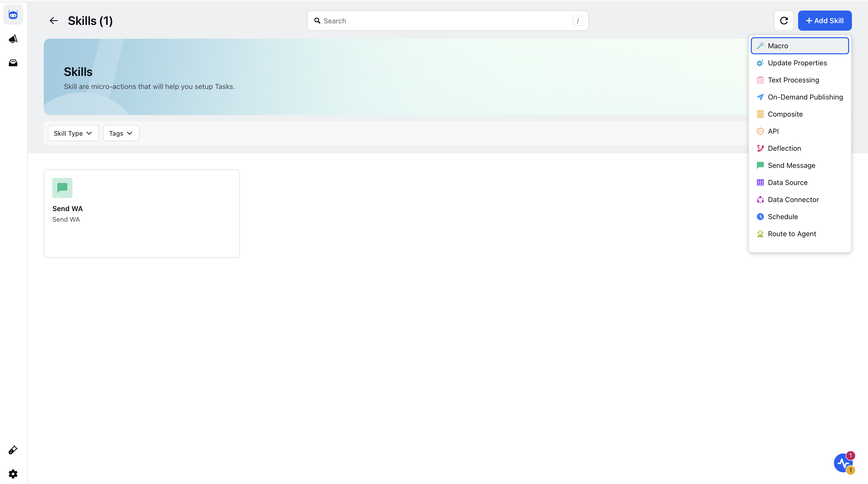Click the Send WA card title
The image size is (868, 484).
(x=67, y=209)
